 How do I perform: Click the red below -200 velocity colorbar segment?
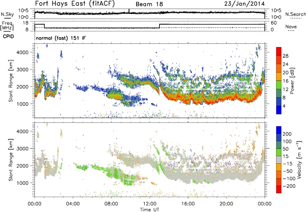click(x=279, y=189)
